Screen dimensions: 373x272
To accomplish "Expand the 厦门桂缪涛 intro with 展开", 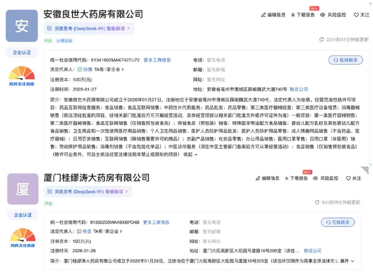I will pos(347,261).
